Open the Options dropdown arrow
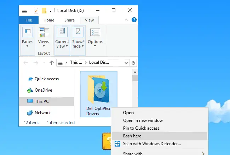230x155 pixels. 95,46
